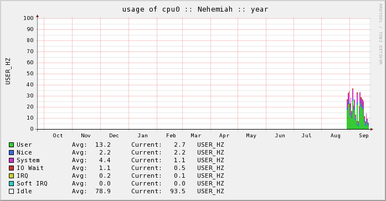The height and width of the screenshot is (201, 386).
Task: Click the Oct month label on axis
Action: 58,136
